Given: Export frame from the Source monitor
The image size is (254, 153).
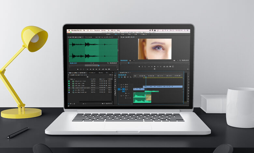Looking at the screenshot, I should [109, 69].
